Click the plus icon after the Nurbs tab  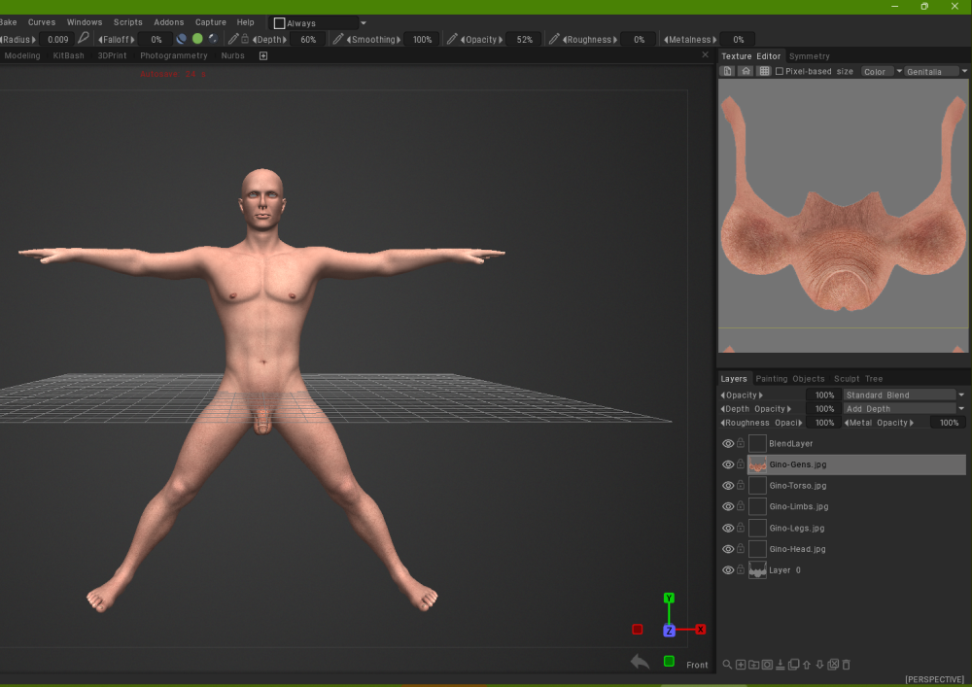(262, 56)
